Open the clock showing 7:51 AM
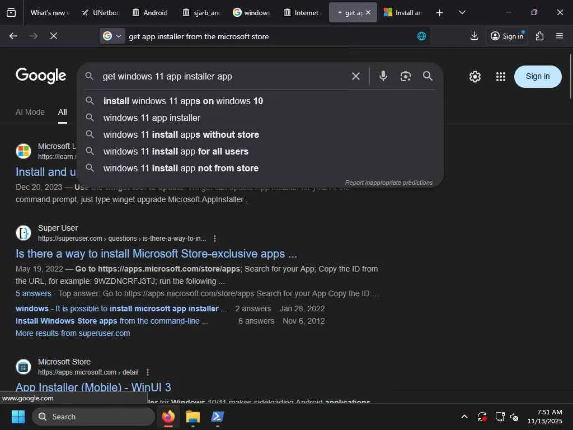This screenshot has height=430, width=573. click(544, 417)
